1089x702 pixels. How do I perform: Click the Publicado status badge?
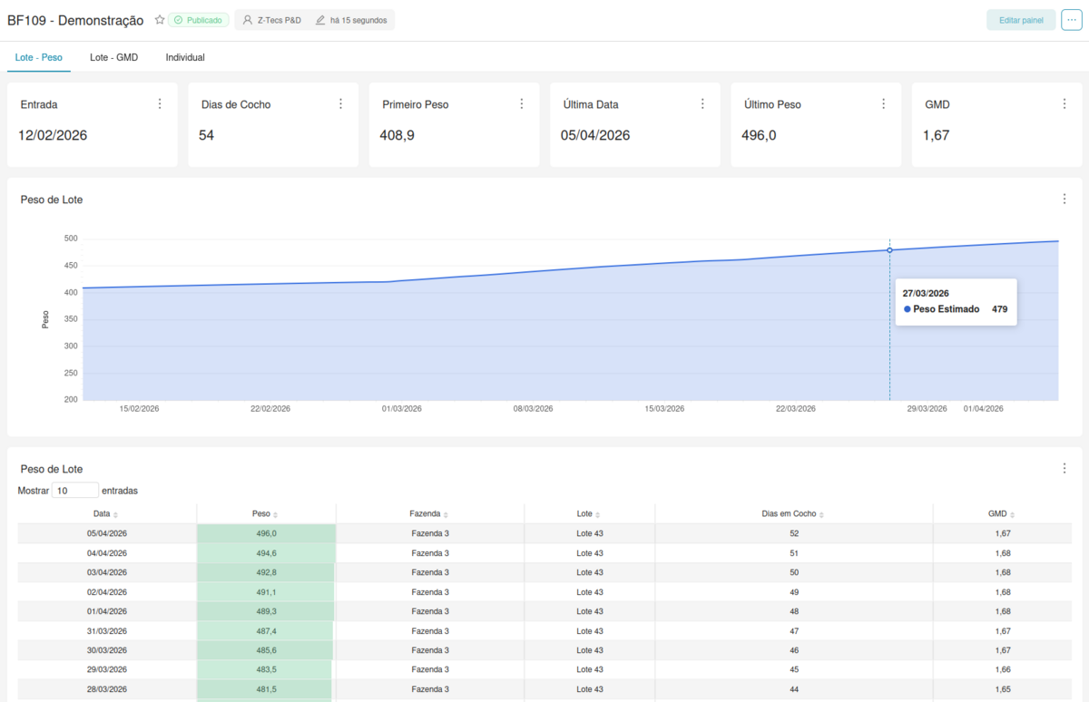pos(198,18)
